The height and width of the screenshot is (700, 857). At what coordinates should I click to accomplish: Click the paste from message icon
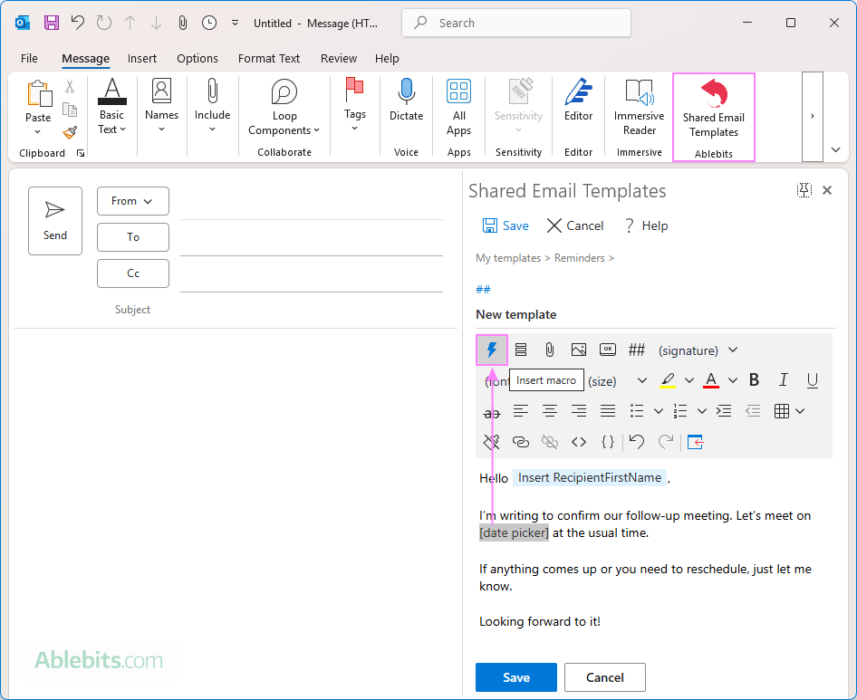[695, 442]
